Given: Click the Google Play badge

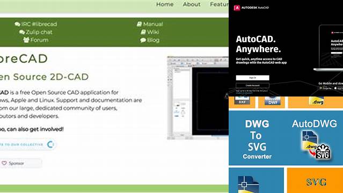Looking at the screenshot, I should point(325,88).
